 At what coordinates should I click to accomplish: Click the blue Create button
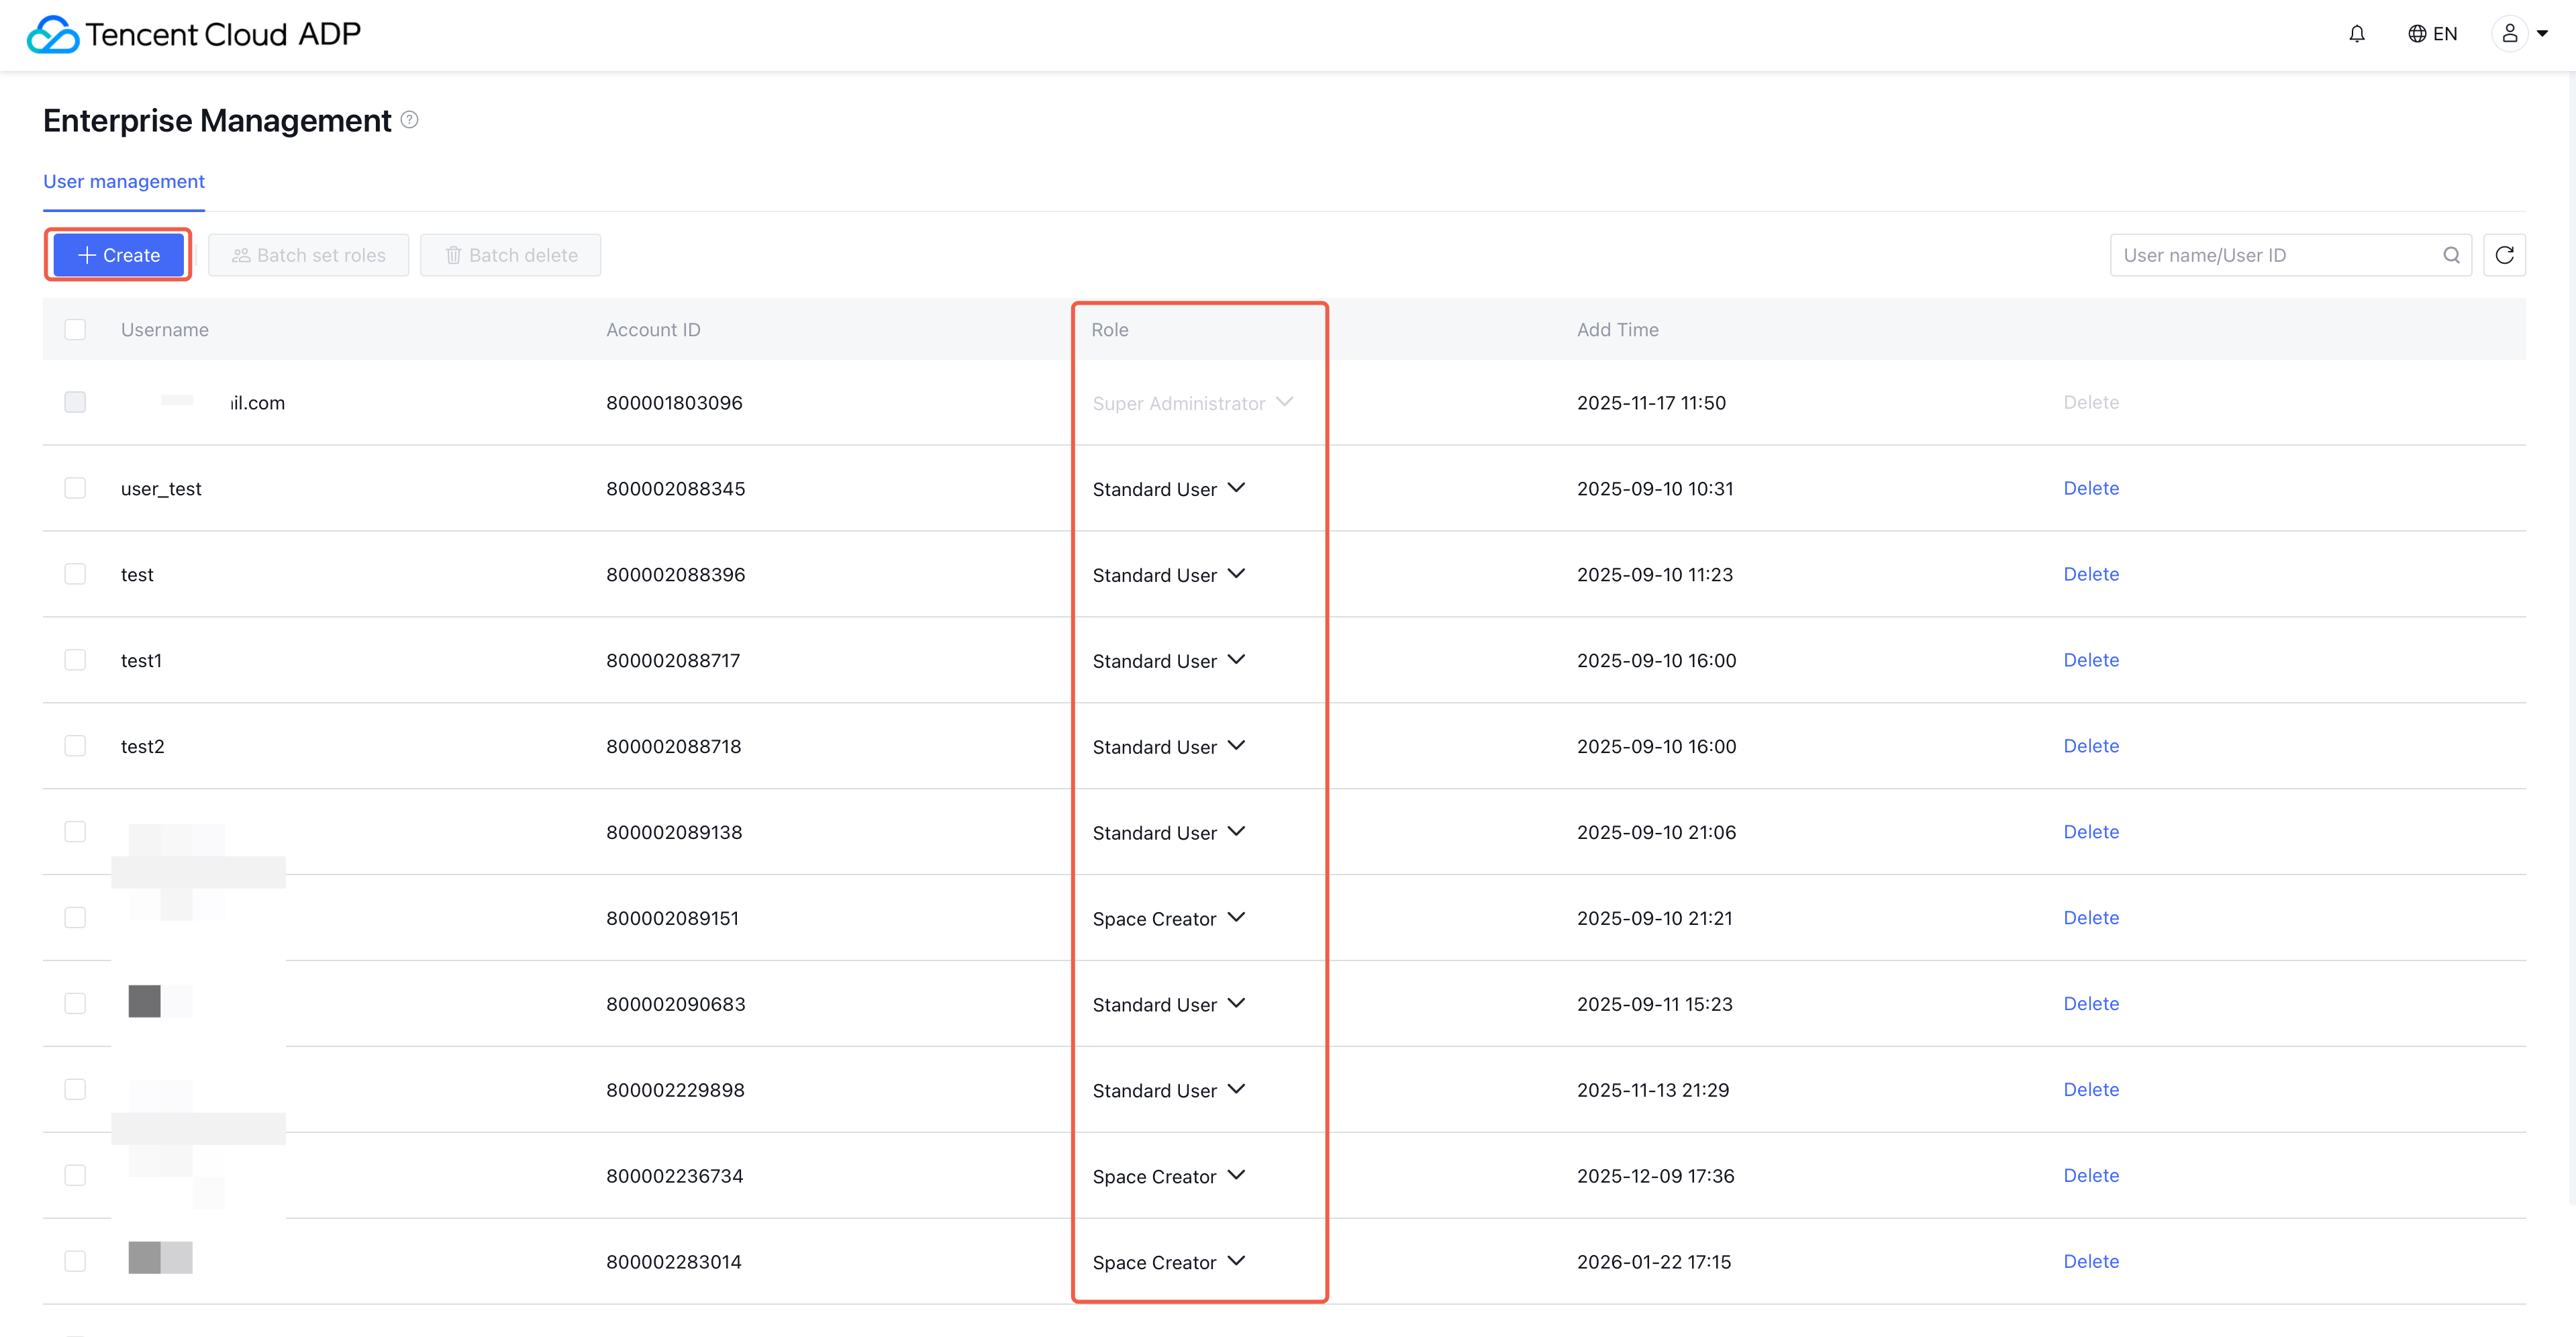pyautogui.click(x=119, y=255)
